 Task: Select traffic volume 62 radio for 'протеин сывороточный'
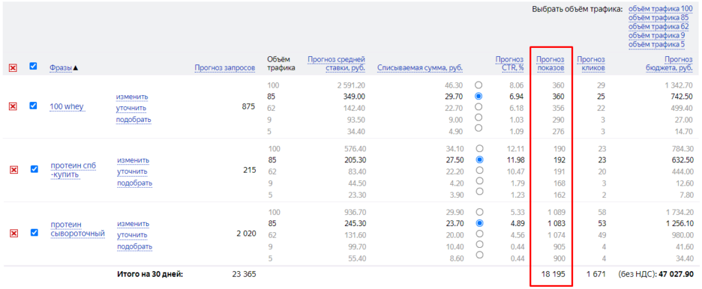pyautogui.click(x=479, y=233)
